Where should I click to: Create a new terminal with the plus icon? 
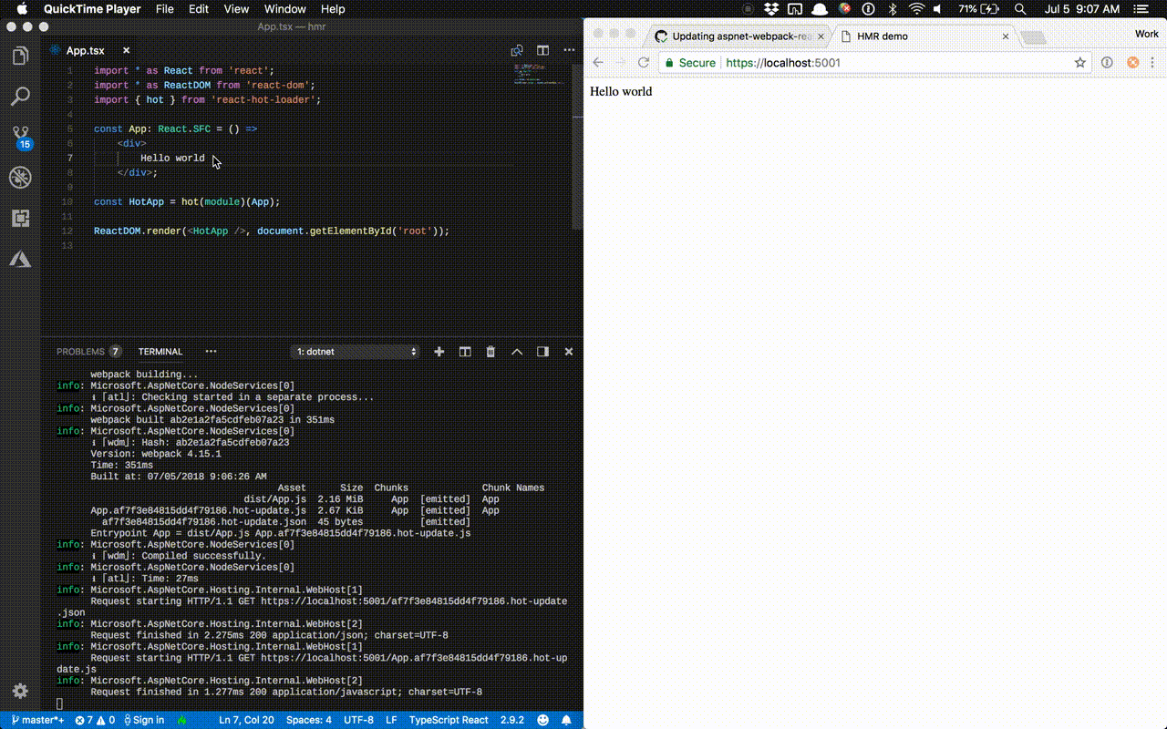tap(439, 351)
